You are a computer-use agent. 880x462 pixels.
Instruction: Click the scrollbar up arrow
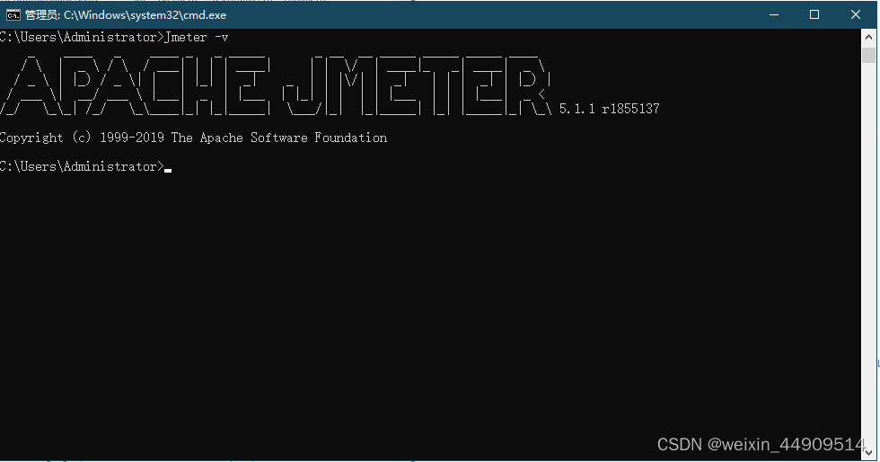868,37
